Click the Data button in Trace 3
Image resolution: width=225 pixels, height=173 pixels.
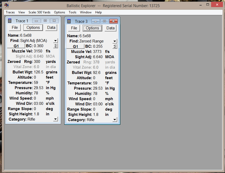point(110,28)
